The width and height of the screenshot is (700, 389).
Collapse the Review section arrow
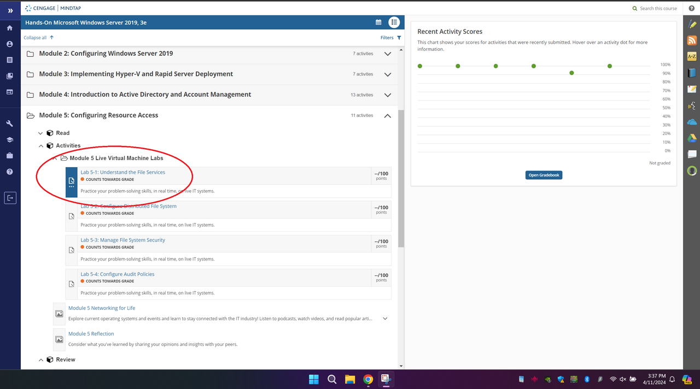[40, 360]
